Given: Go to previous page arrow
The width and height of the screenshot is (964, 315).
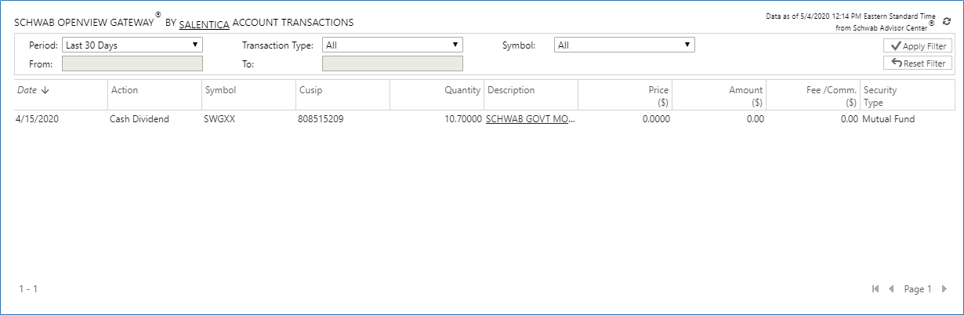Looking at the screenshot, I should [x=891, y=289].
